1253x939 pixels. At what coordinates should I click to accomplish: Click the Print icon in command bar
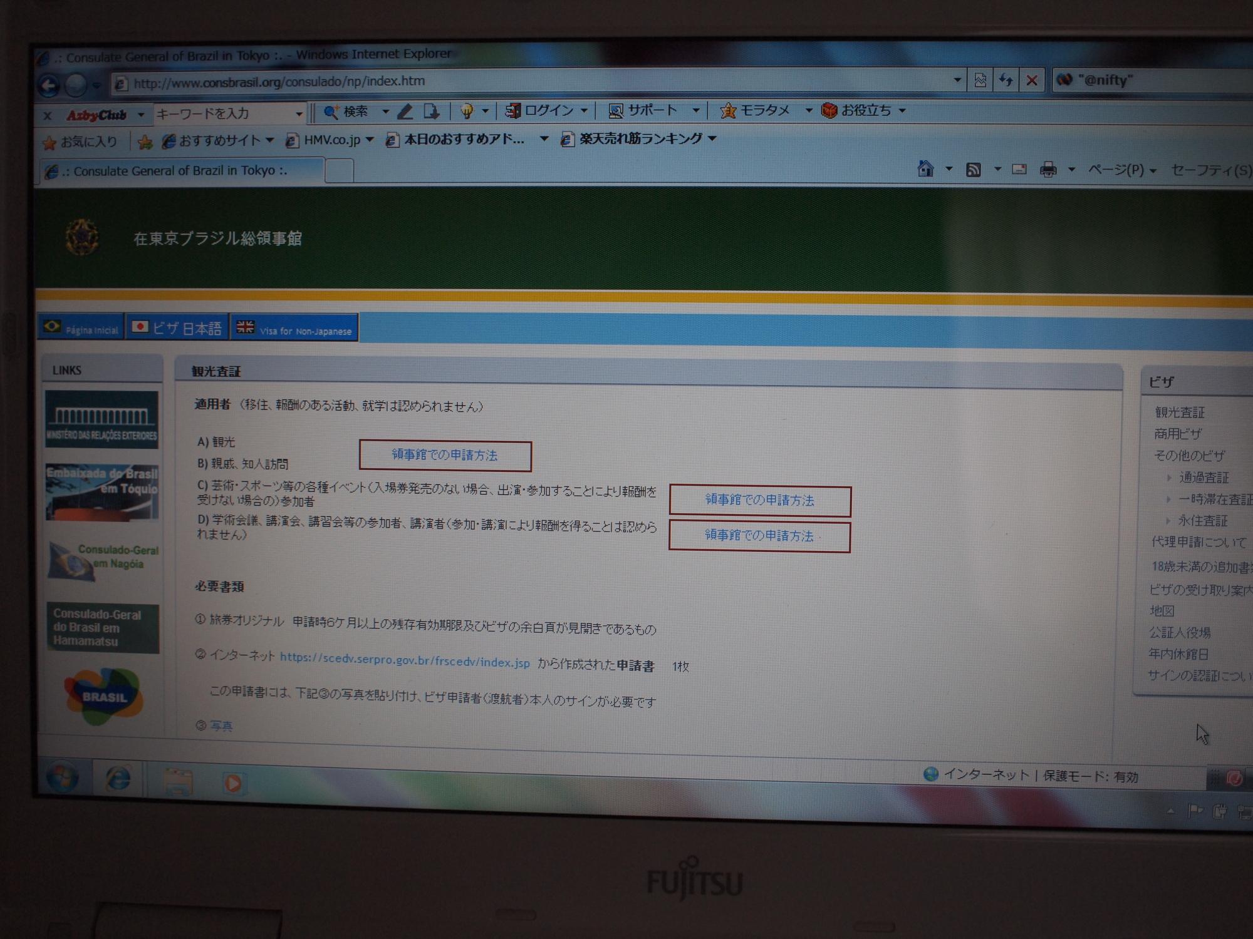(x=1048, y=170)
